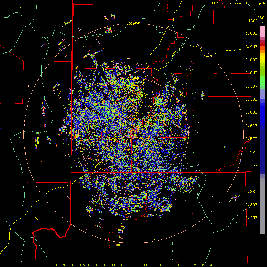Pick the lavender segment of the color bar
267x267 pixels.
262,94
